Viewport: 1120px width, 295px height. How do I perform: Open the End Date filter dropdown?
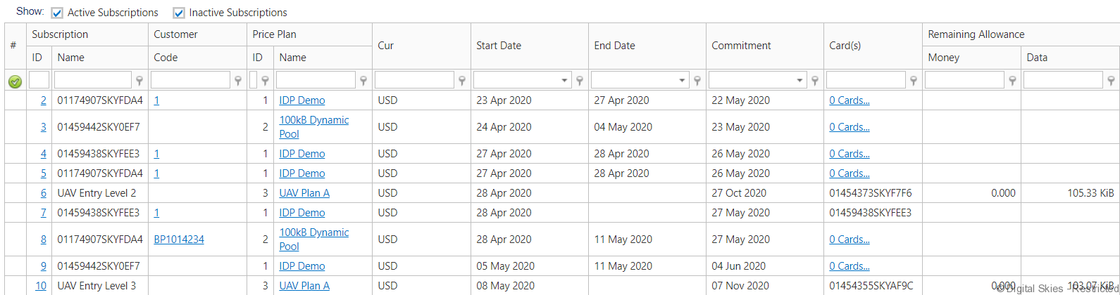tap(682, 81)
